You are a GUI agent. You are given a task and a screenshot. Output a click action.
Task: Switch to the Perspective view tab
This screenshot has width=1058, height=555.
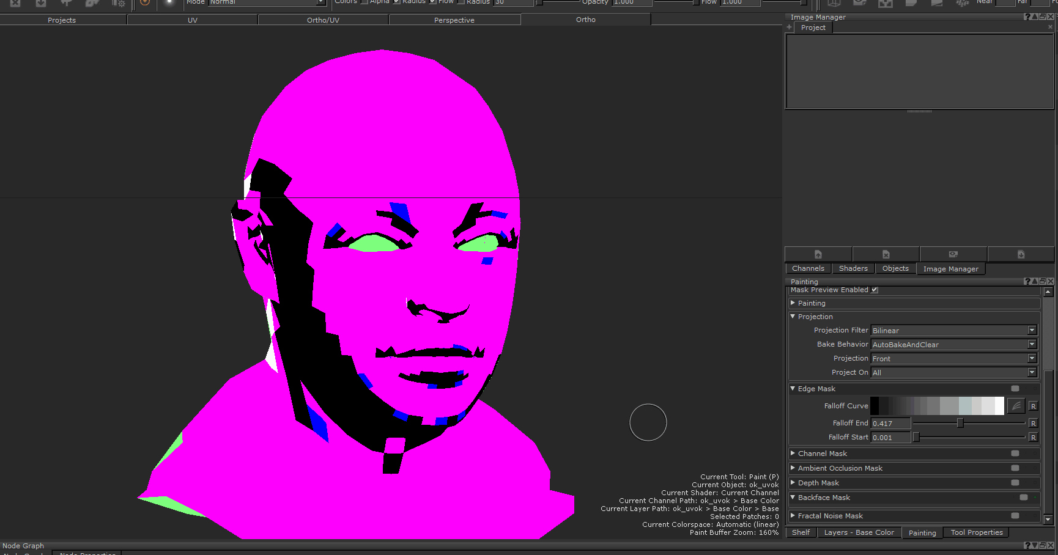point(454,20)
